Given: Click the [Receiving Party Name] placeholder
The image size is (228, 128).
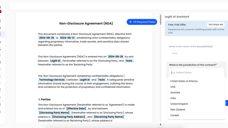Looking at the screenshot, I should 109,117.
